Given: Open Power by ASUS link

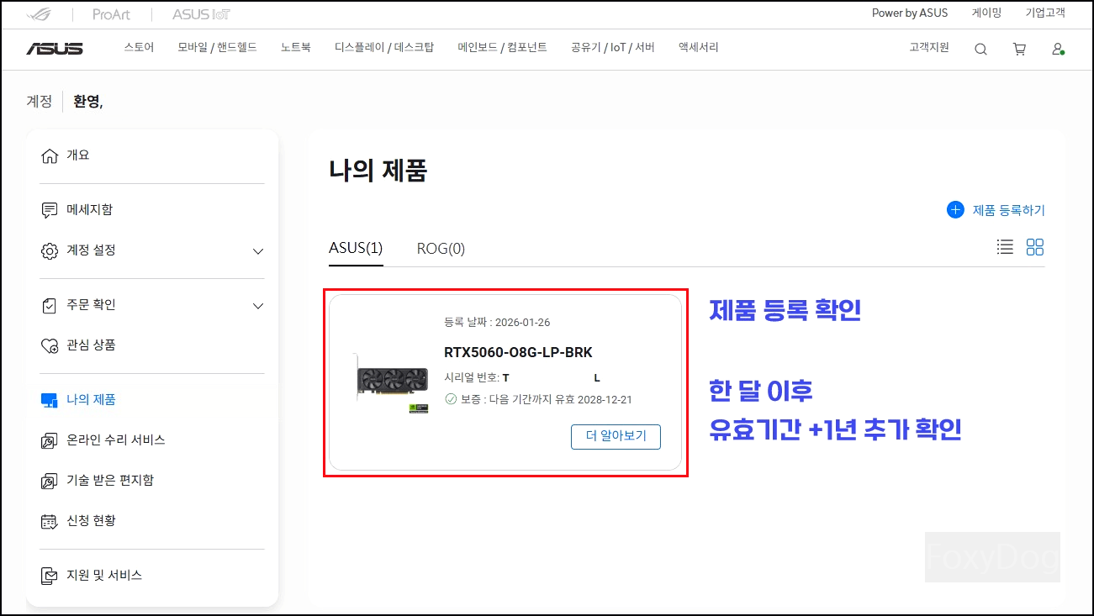Looking at the screenshot, I should tap(910, 13).
